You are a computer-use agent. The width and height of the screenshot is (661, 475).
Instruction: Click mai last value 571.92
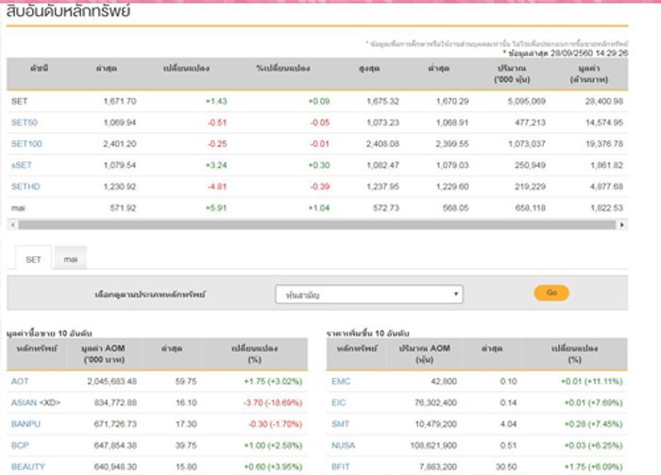pos(123,208)
